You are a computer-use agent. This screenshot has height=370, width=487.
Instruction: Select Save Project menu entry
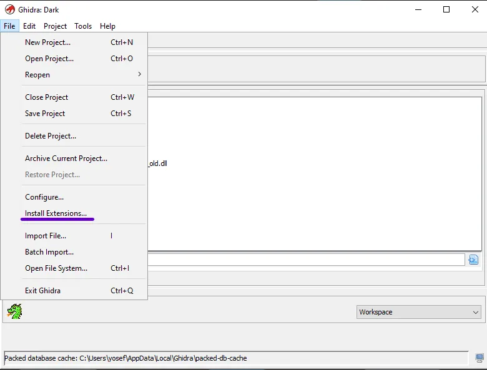click(x=74, y=114)
